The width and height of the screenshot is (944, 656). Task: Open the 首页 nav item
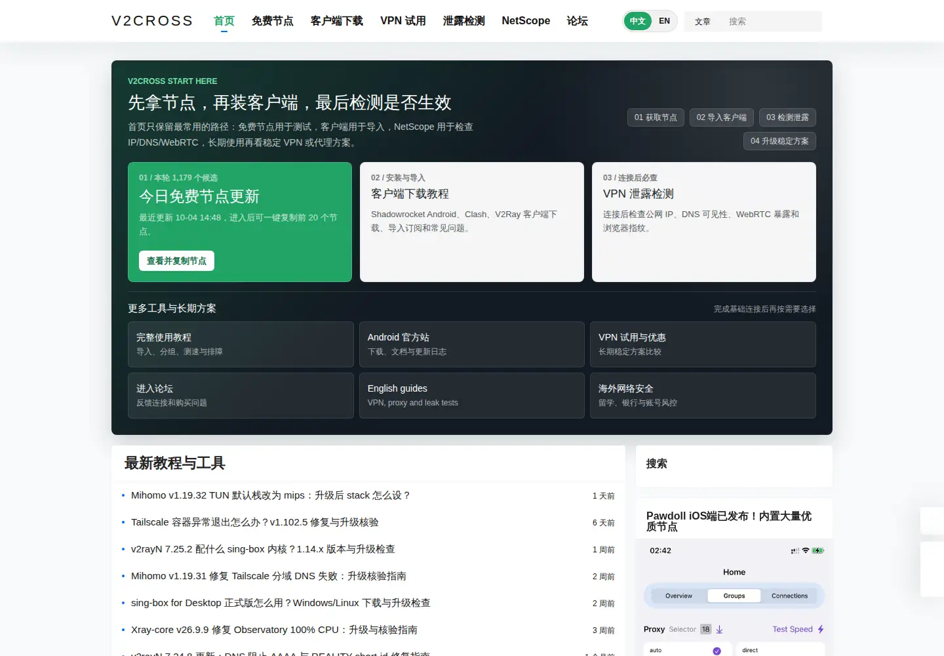224,21
